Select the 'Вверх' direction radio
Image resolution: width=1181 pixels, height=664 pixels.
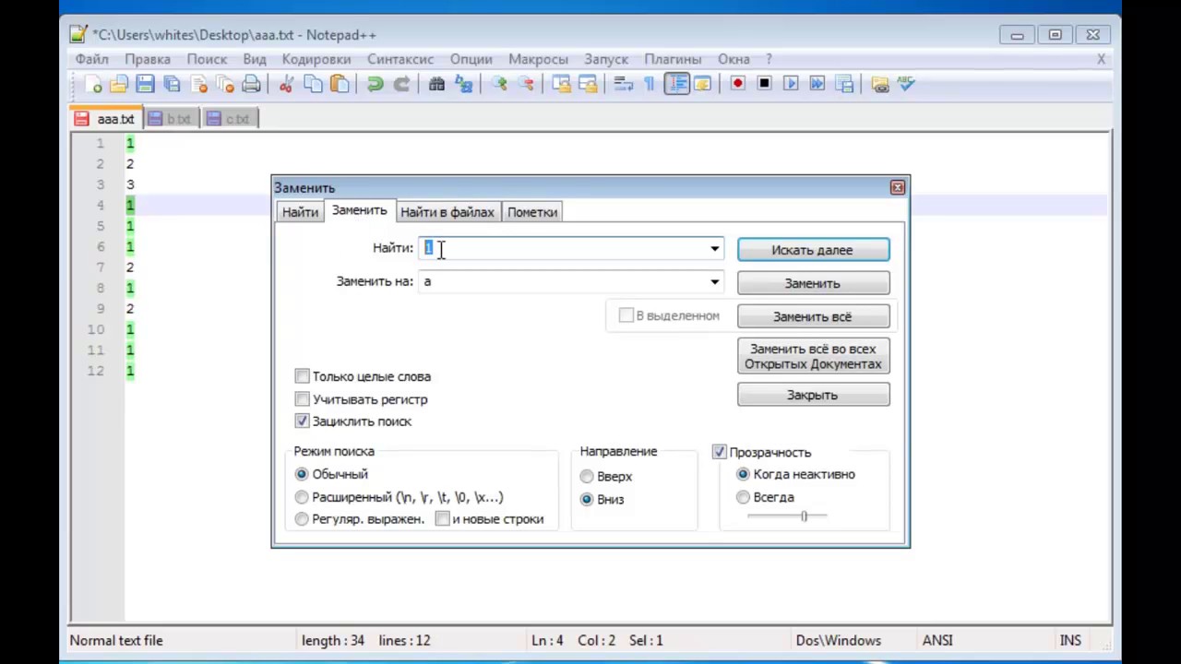(x=587, y=477)
